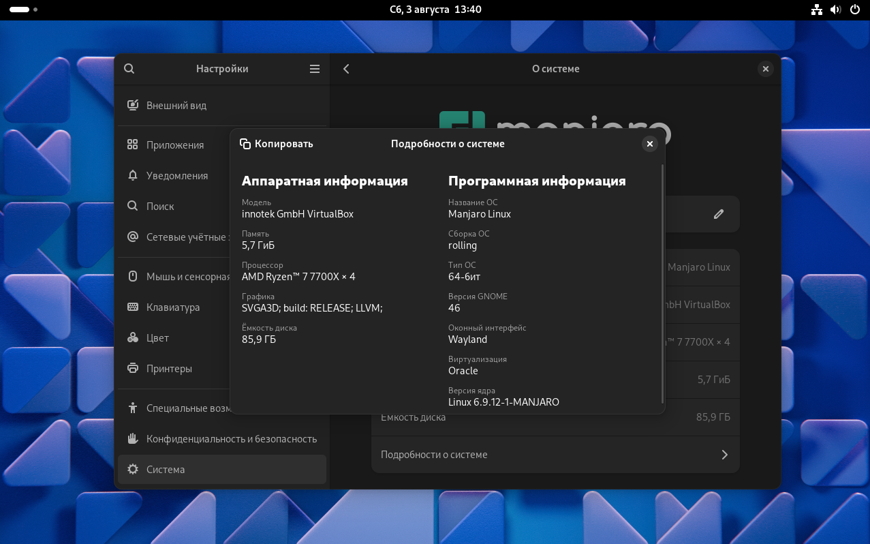Viewport: 870px width, 544px height.
Task: Open network status icon in top bar
Action: pyautogui.click(x=817, y=10)
